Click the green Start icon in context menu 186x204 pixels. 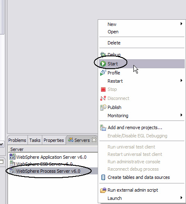(103, 64)
